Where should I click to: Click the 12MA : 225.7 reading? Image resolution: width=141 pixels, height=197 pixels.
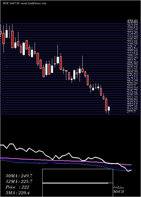pos(19,182)
